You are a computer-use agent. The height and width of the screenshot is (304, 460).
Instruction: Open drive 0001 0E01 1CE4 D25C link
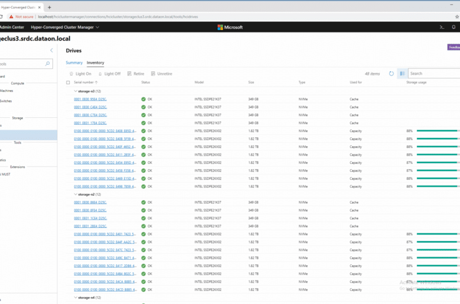[x=90, y=218]
